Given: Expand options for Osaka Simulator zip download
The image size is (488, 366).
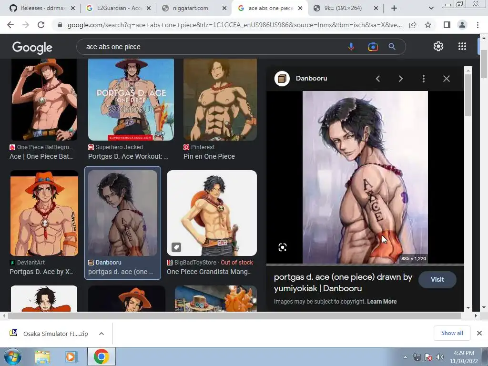Looking at the screenshot, I should (x=102, y=334).
